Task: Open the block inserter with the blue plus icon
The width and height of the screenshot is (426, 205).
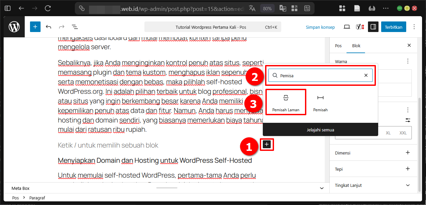Action: coord(35,27)
